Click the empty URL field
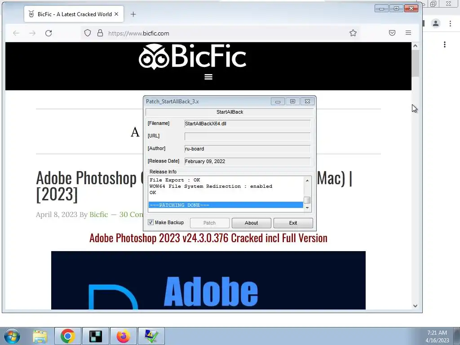 [x=247, y=136]
